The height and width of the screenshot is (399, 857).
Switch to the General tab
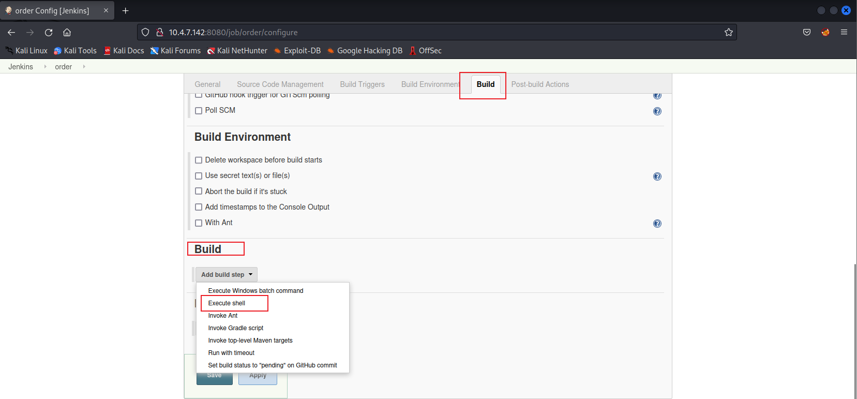pyautogui.click(x=207, y=84)
